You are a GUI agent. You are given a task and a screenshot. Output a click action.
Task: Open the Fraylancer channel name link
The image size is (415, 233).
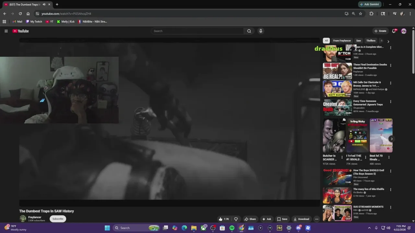[x=35, y=217]
